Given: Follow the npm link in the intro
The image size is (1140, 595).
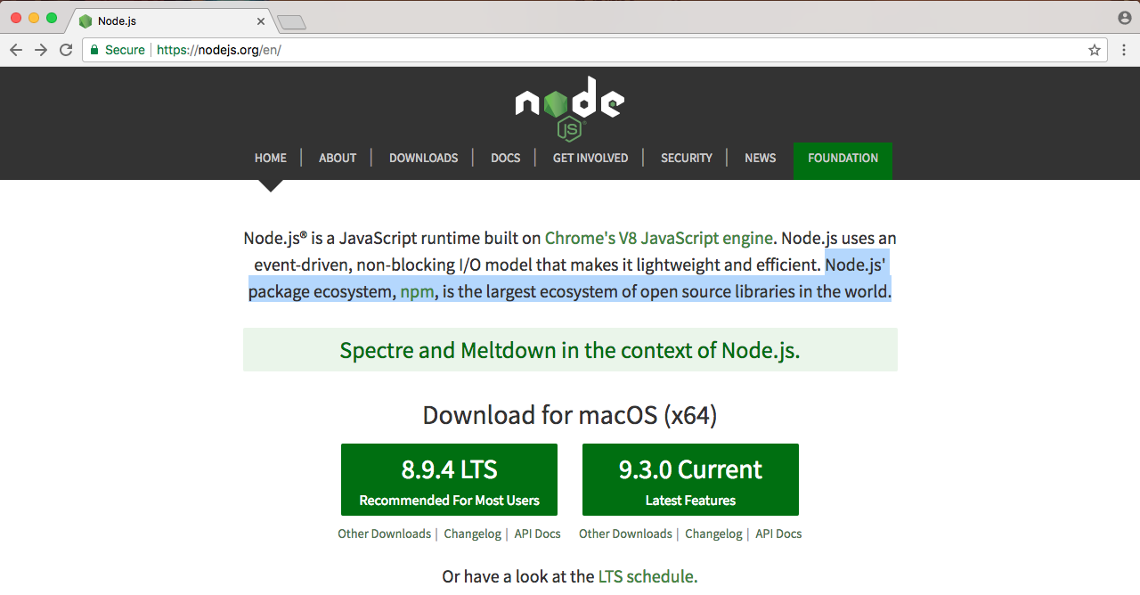Looking at the screenshot, I should [x=418, y=291].
